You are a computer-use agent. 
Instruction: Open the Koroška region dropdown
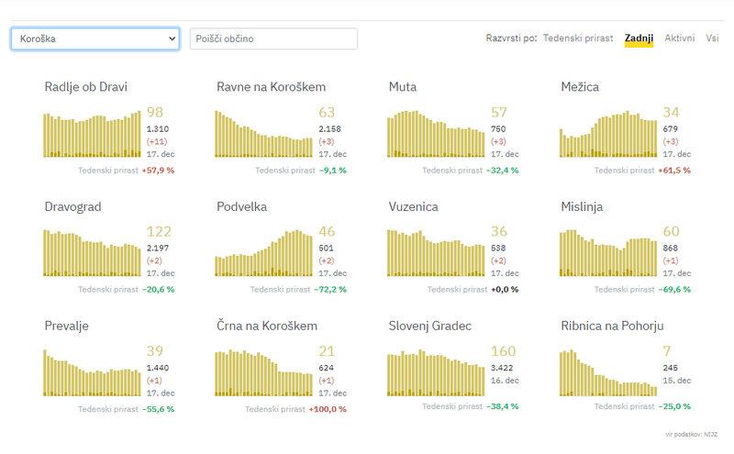click(95, 39)
